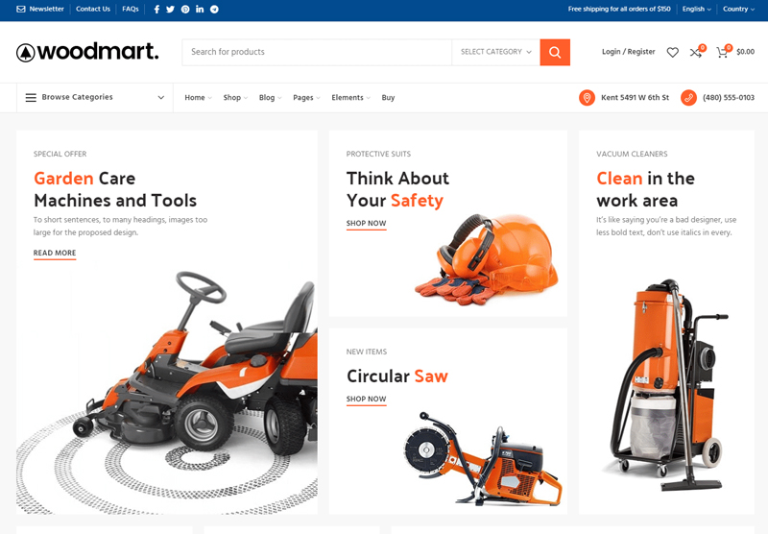This screenshot has width=768, height=534.
Task: Click the Telegram social icon
Action: (214, 9)
